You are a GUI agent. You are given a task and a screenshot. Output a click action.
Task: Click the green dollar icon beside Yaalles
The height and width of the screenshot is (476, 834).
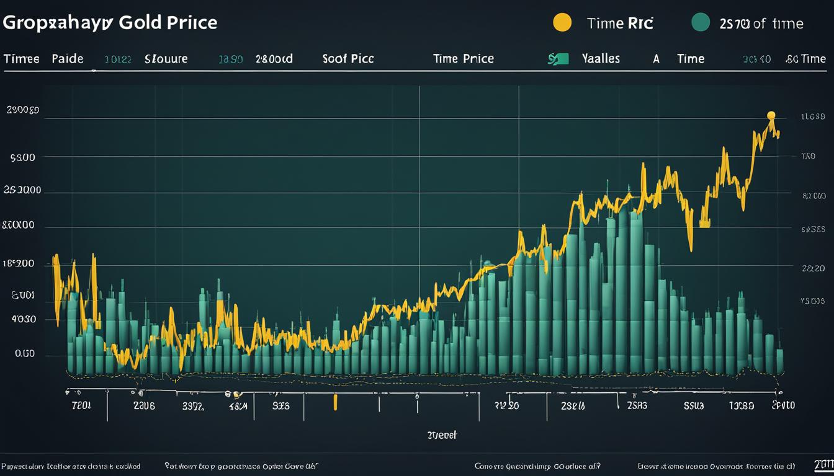(558, 59)
